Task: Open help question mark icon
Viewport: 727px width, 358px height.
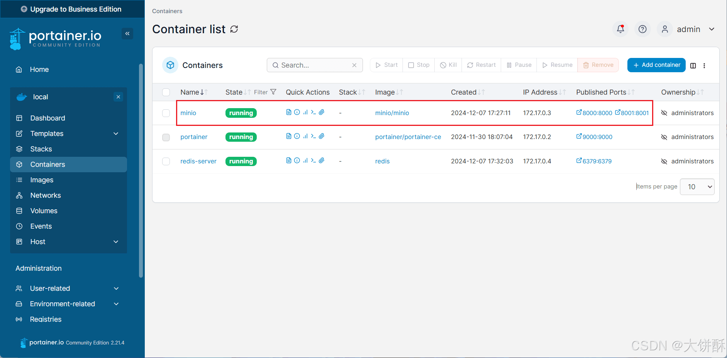Action: [x=642, y=29]
